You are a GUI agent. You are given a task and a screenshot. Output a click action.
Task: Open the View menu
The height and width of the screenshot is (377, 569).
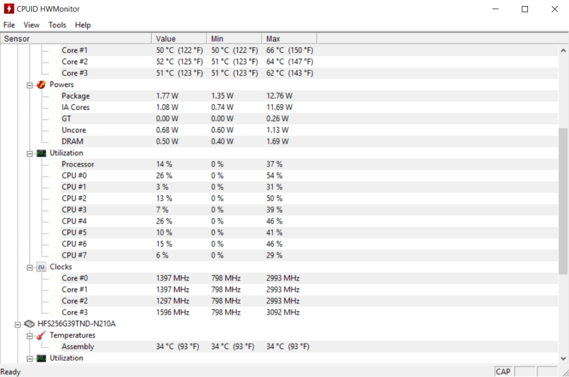point(31,25)
